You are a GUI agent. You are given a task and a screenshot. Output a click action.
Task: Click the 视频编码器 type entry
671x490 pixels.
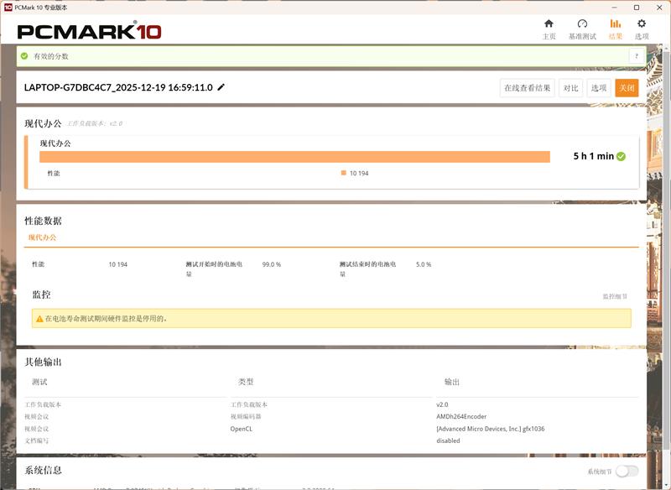[246, 416]
